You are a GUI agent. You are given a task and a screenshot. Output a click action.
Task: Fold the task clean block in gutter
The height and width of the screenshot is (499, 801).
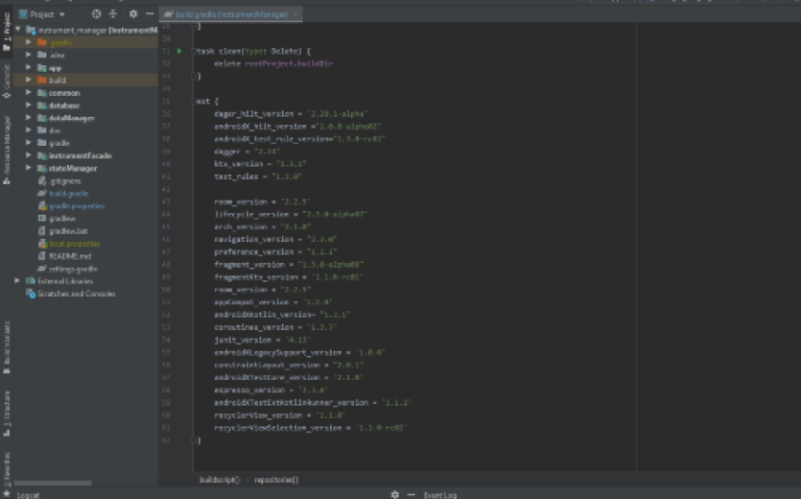193,50
